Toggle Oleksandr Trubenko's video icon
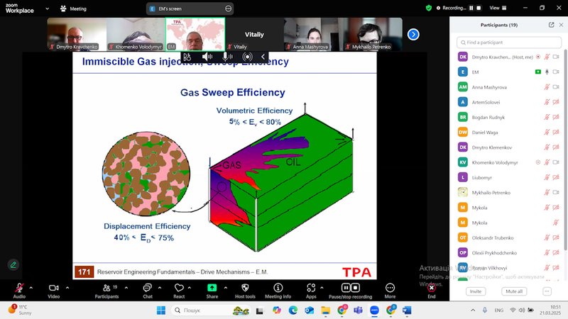This screenshot has height=319, width=568. click(x=556, y=237)
